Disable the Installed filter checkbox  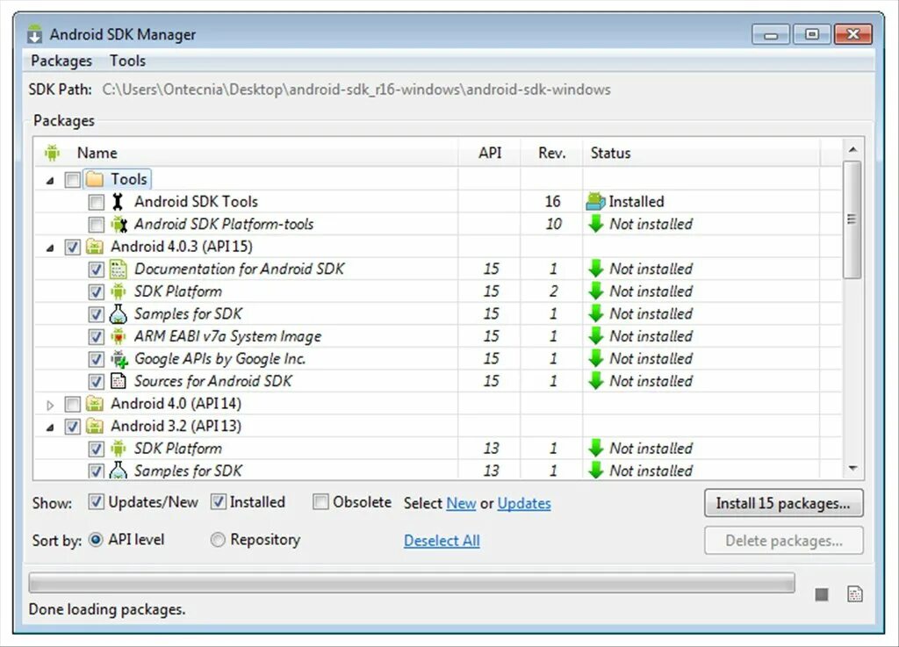click(x=218, y=501)
